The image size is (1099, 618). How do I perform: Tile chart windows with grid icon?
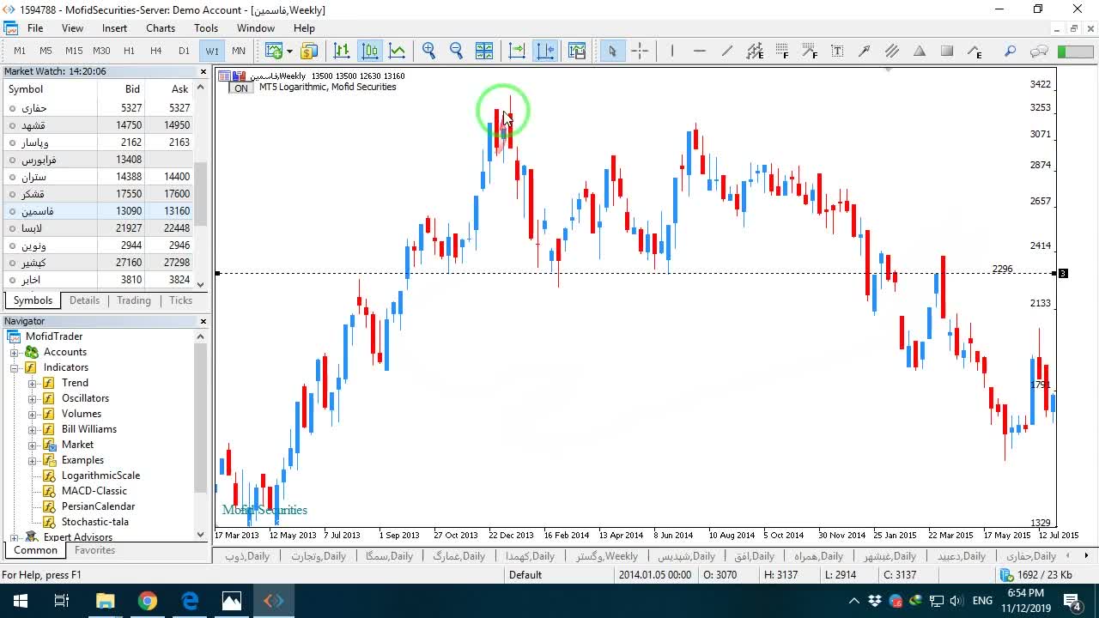coord(484,51)
